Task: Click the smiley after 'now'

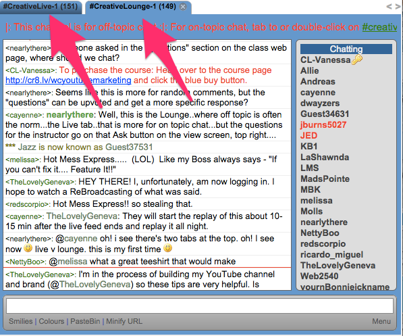Action: [x=28, y=248]
